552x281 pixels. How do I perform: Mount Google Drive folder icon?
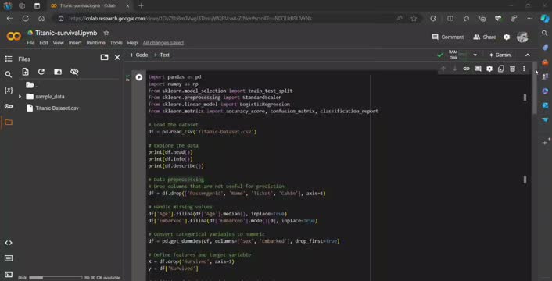point(58,72)
